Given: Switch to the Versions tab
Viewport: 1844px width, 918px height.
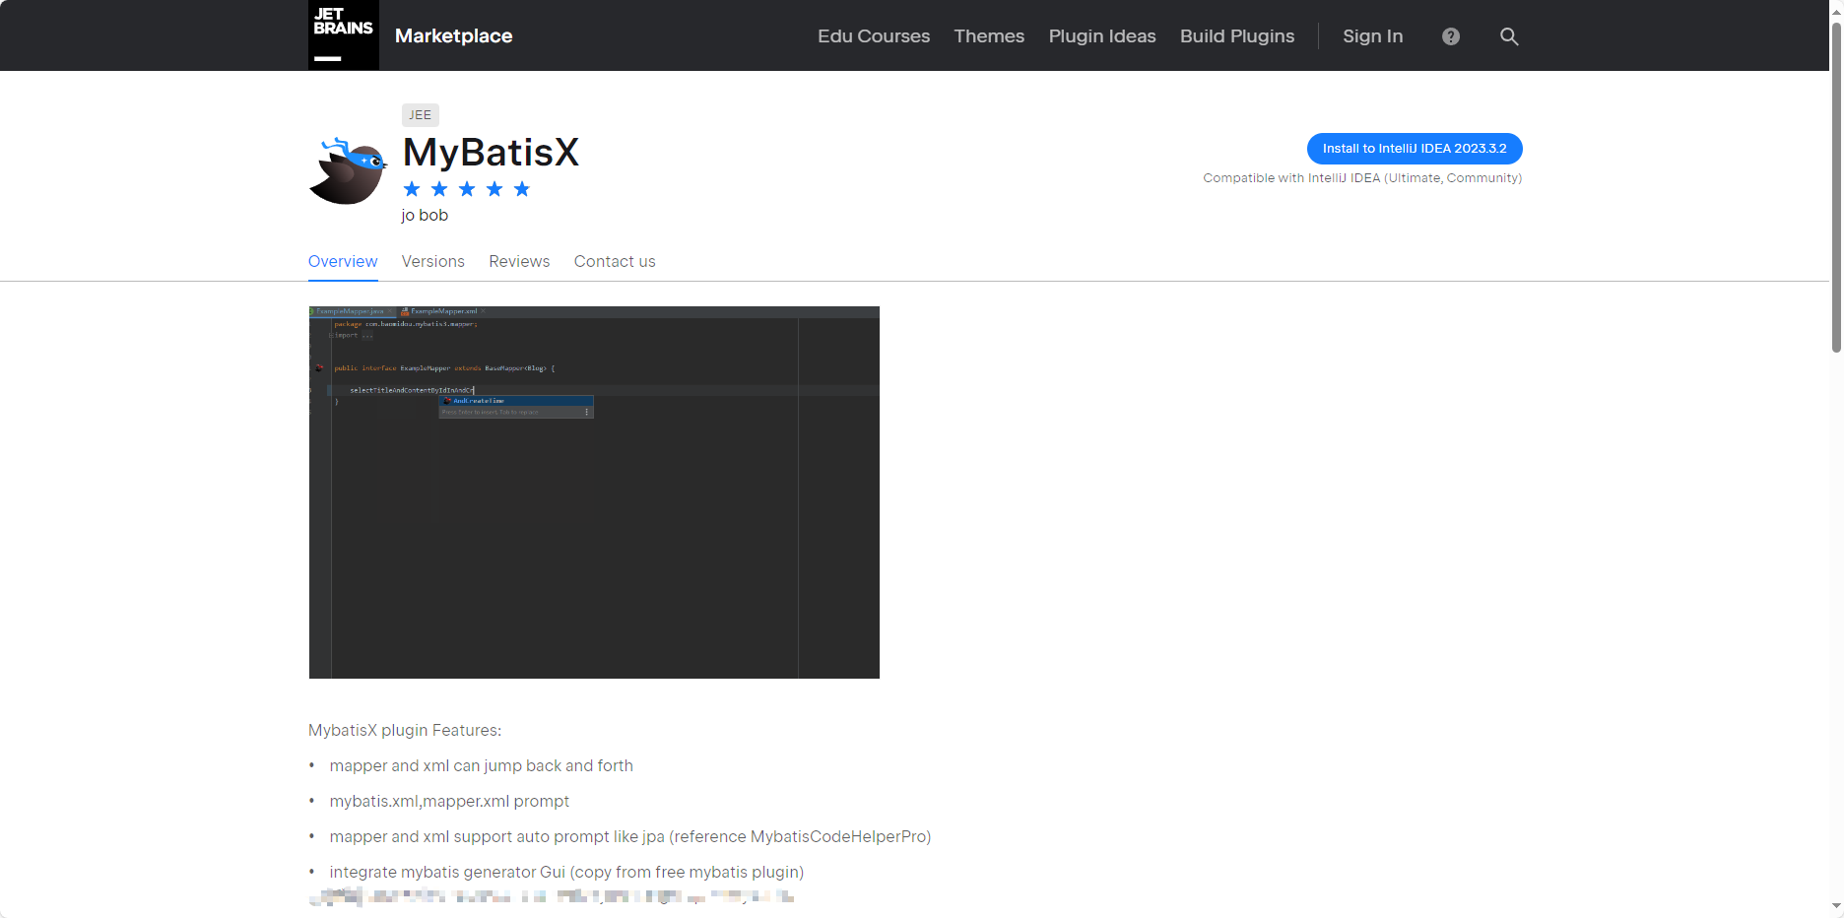Looking at the screenshot, I should 433,261.
